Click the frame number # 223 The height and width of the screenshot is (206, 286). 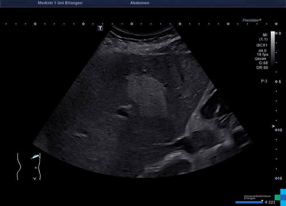coord(270,202)
